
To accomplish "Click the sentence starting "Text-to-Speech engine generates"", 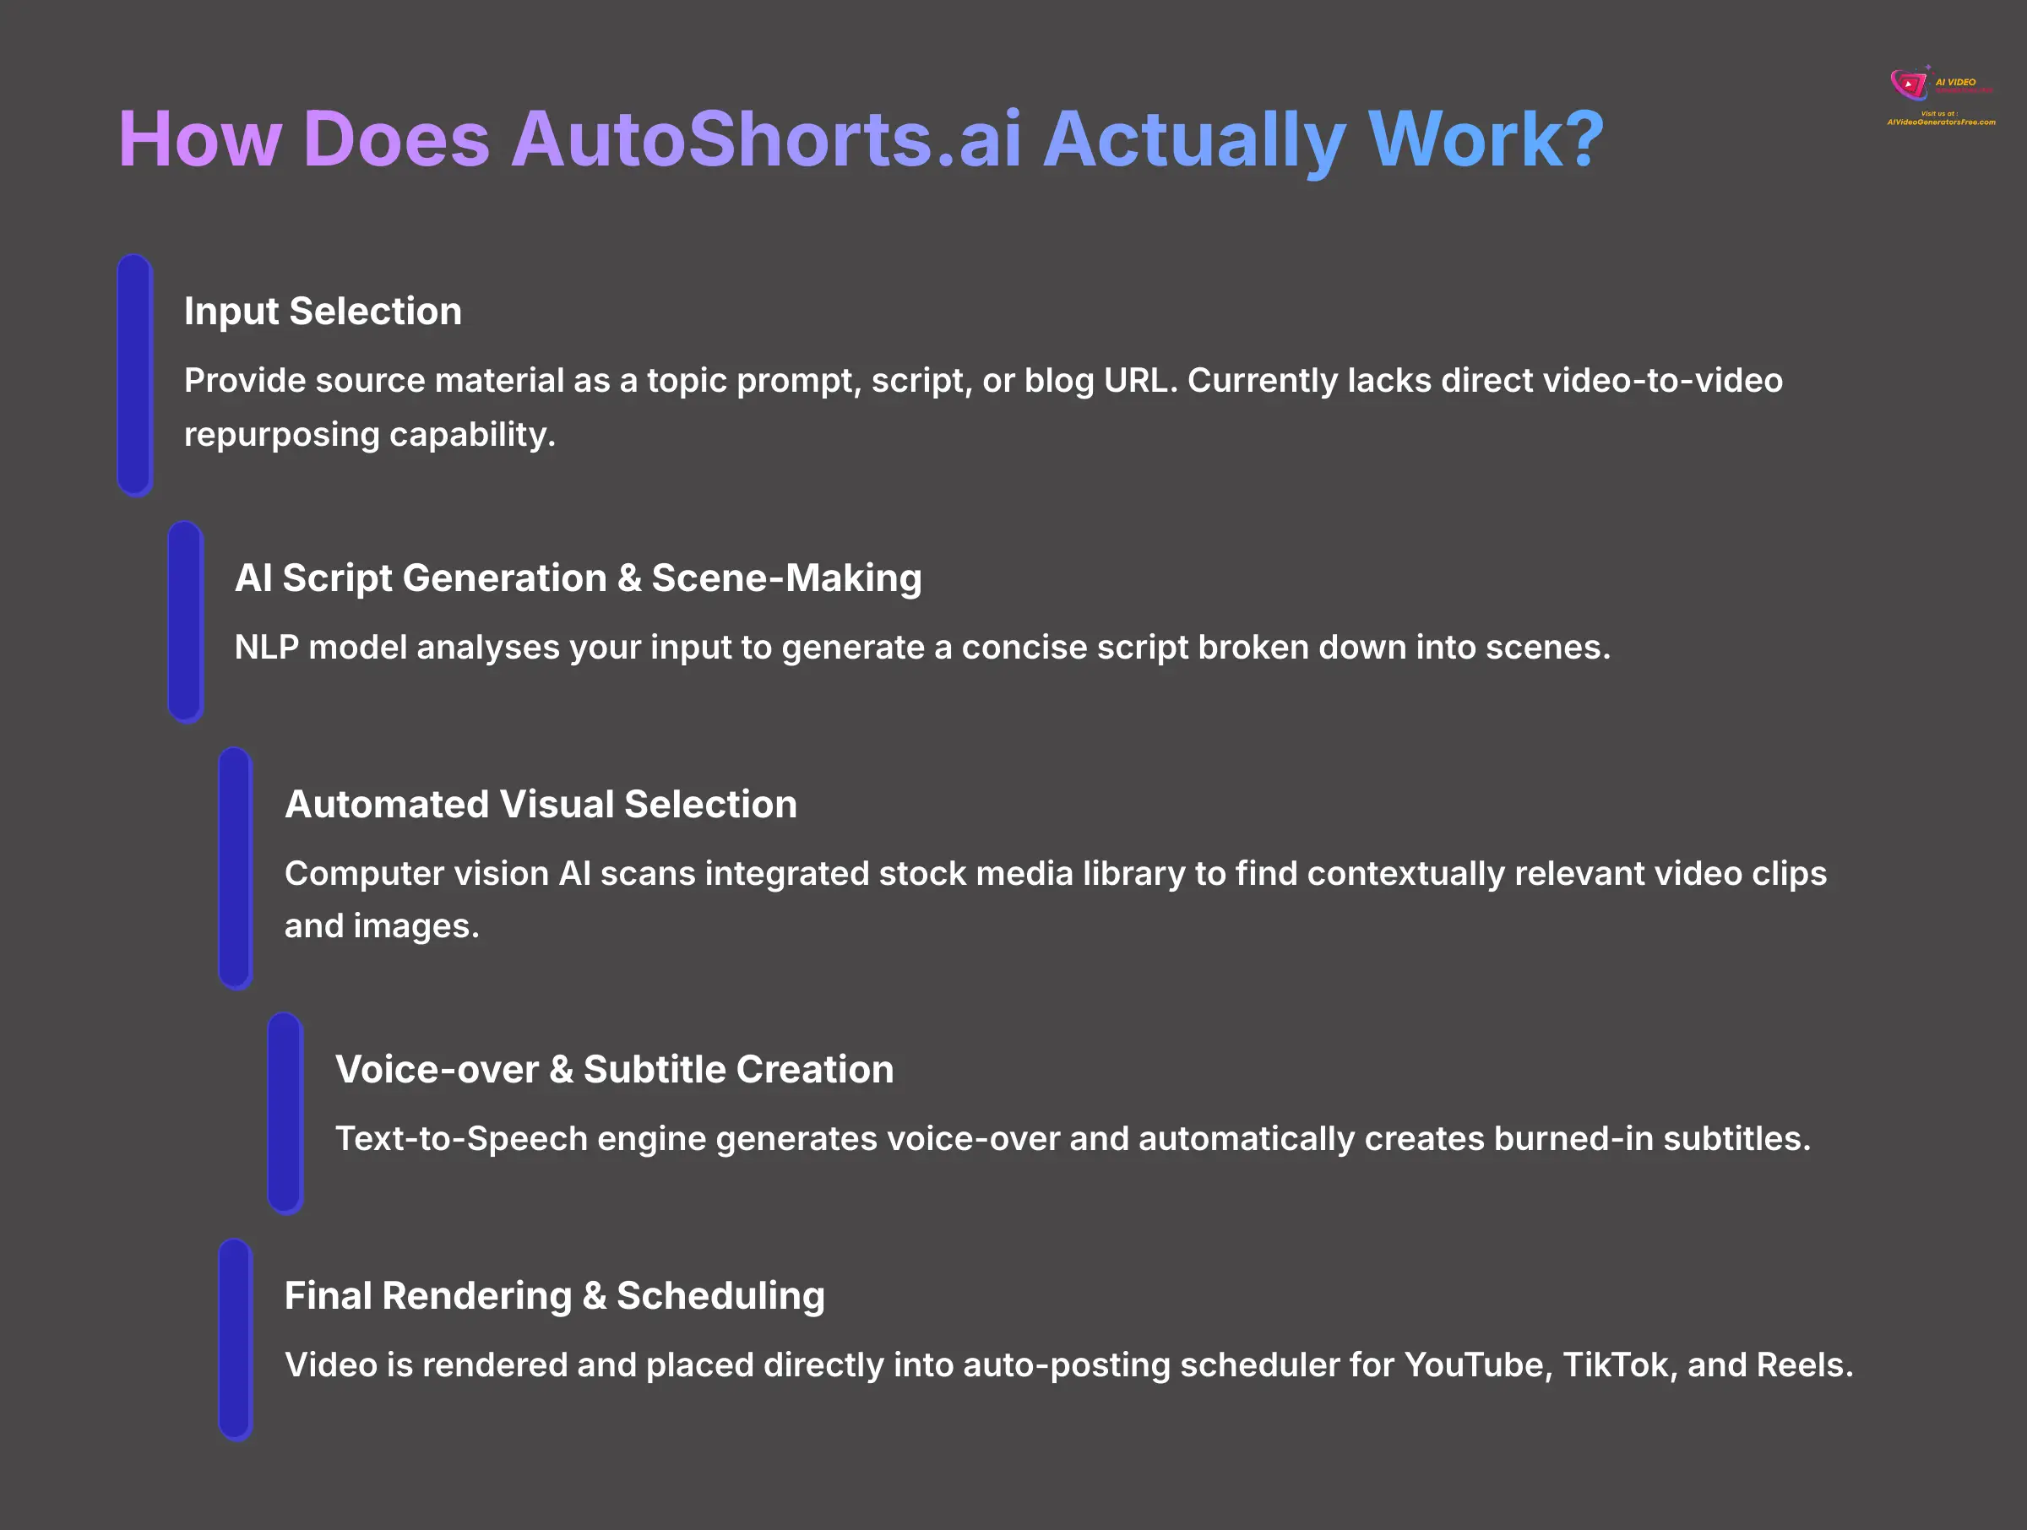I will tap(1073, 1139).
